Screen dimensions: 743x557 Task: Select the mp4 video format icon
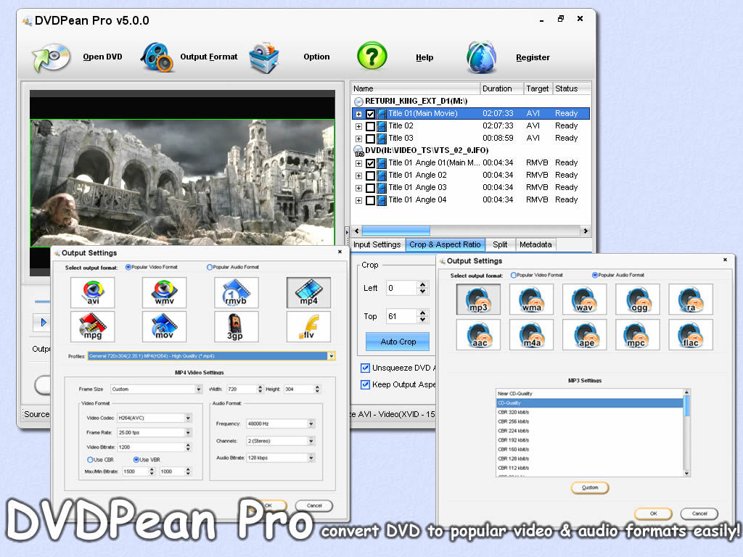[x=308, y=292]
